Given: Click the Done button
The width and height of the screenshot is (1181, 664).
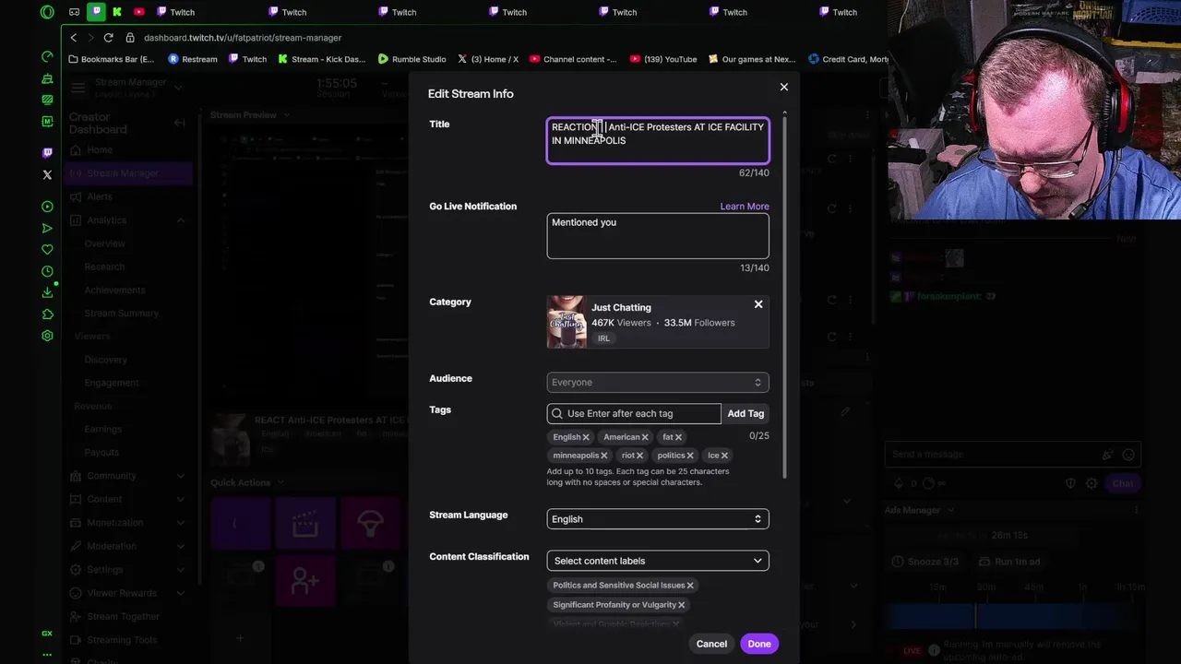Looking at the screenshot, I should click(759, 644).
